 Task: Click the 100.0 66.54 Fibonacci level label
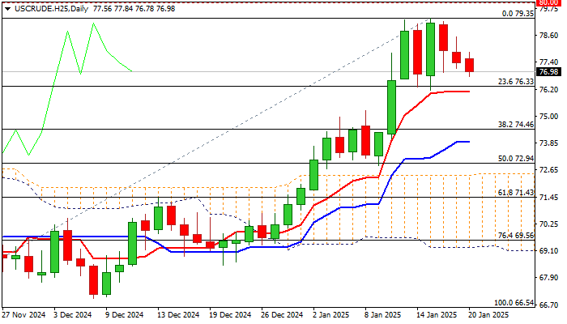coord(515,301)
